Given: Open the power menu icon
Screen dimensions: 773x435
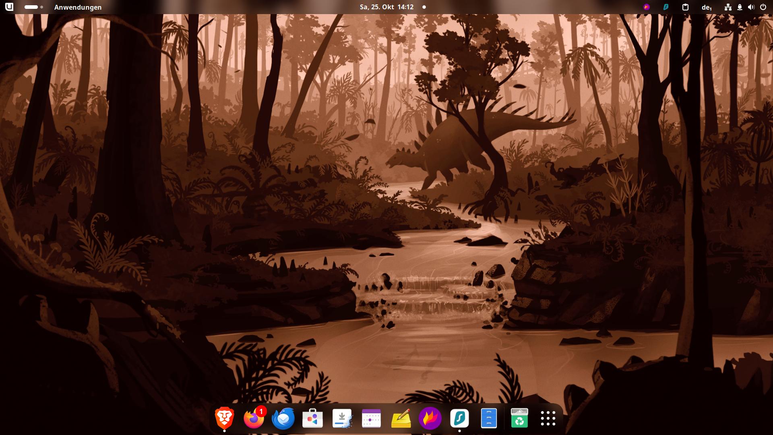Looking at the screenshot, I should [x=763, y=7].
